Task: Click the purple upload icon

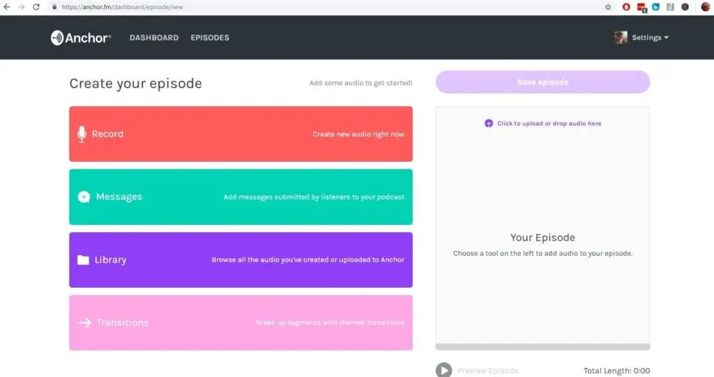Action: pos(489,123)
